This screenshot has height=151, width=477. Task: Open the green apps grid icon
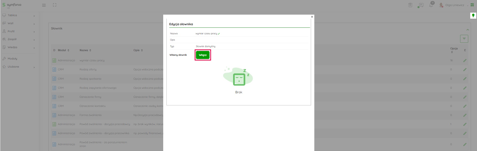(472, 5)
